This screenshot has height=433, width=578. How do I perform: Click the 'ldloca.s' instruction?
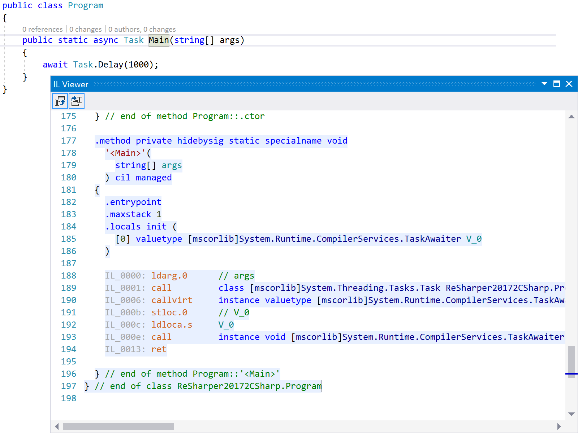point(172,325)
